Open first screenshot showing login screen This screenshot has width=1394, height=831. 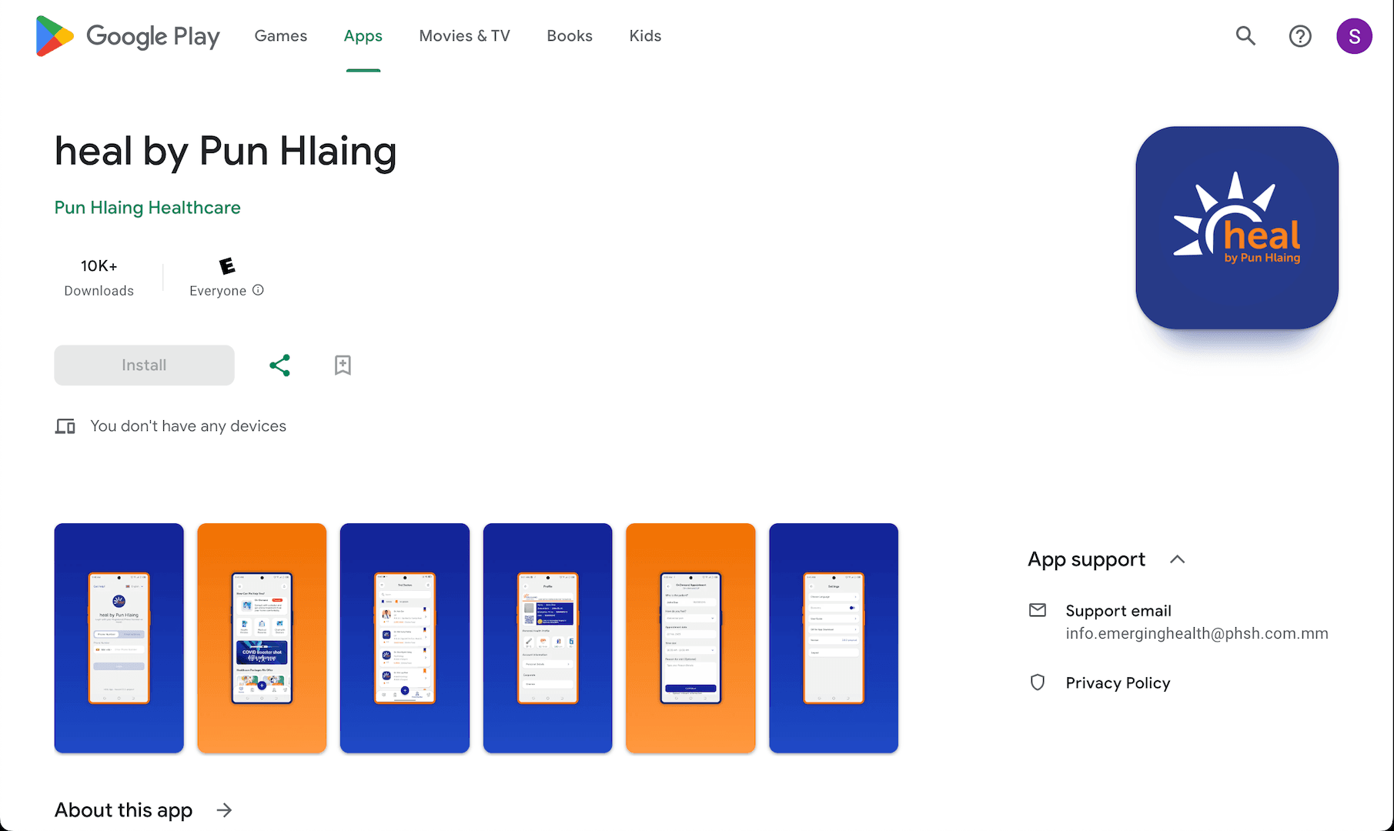[119, 638]
